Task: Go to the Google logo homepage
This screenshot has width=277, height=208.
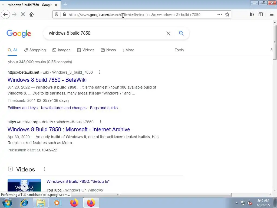Action: [19, 34]
